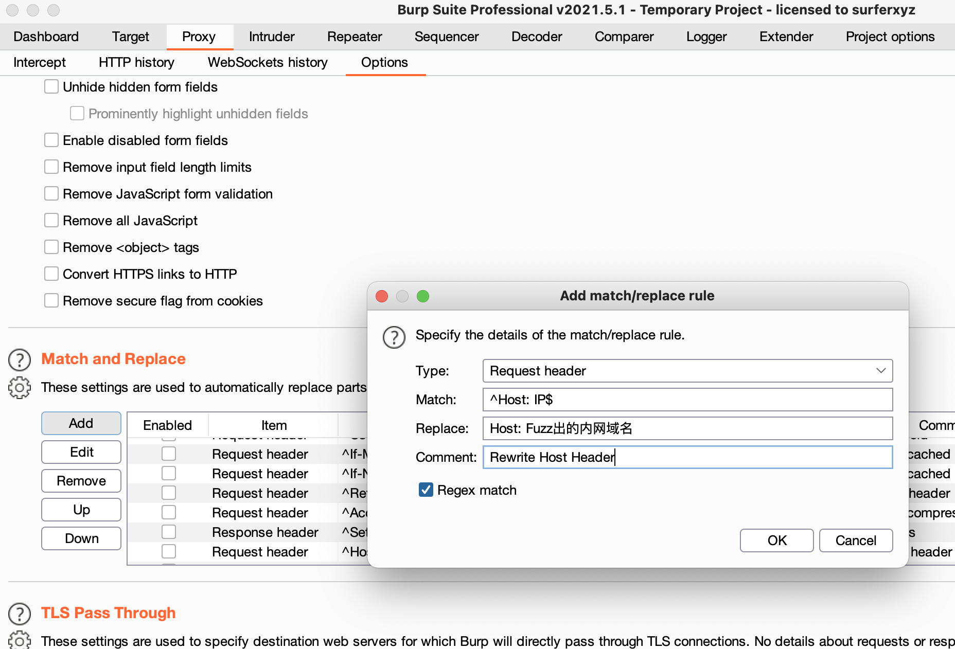Toggle Remove all JavaScript

coord(51,220)
